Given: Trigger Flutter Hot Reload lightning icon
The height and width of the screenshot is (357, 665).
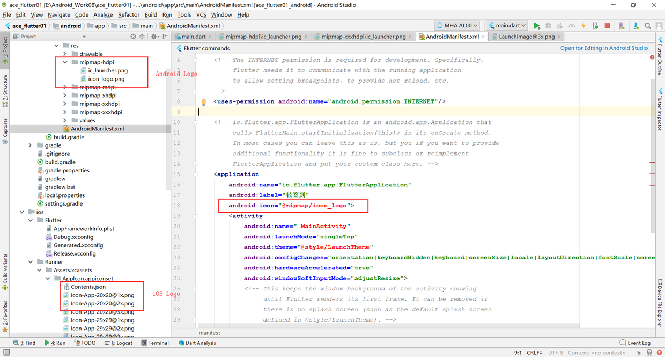Looking at the screenshot, I should click(x=583, y=26).
